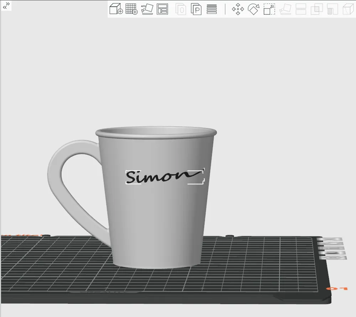The height and width of the screenshot is (317, 356).
Task: Open the Variable layer height tool
Action: [x=211, y=9]
